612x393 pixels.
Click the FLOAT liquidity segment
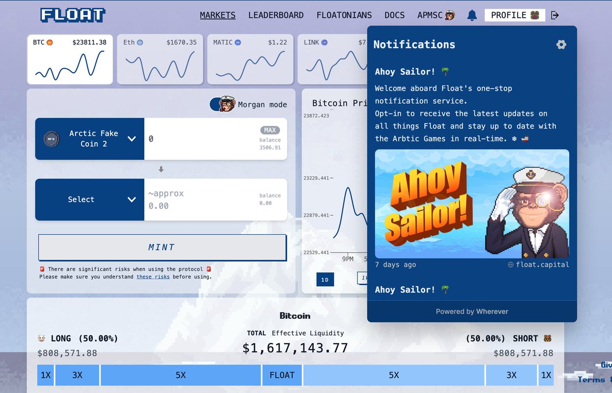(x=282, y=375)
